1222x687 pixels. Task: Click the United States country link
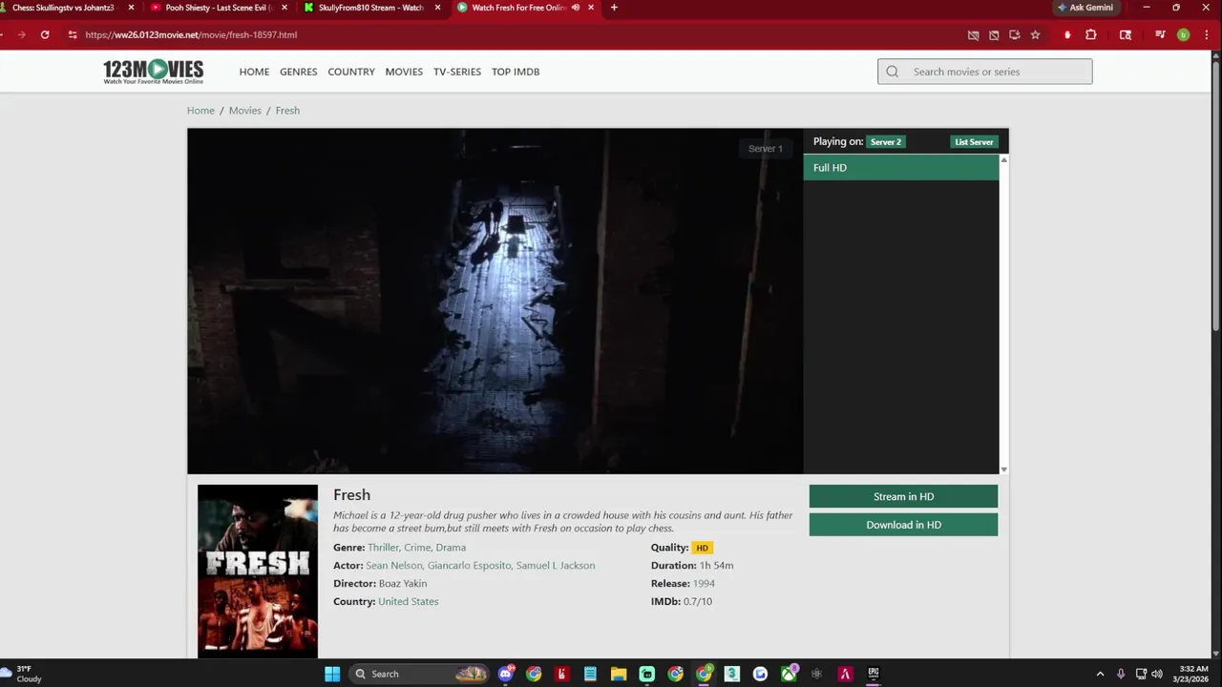(x=408, y=602)
